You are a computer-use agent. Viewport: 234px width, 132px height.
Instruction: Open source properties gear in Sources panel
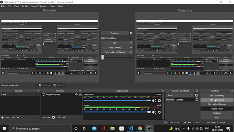pos(53,117)
